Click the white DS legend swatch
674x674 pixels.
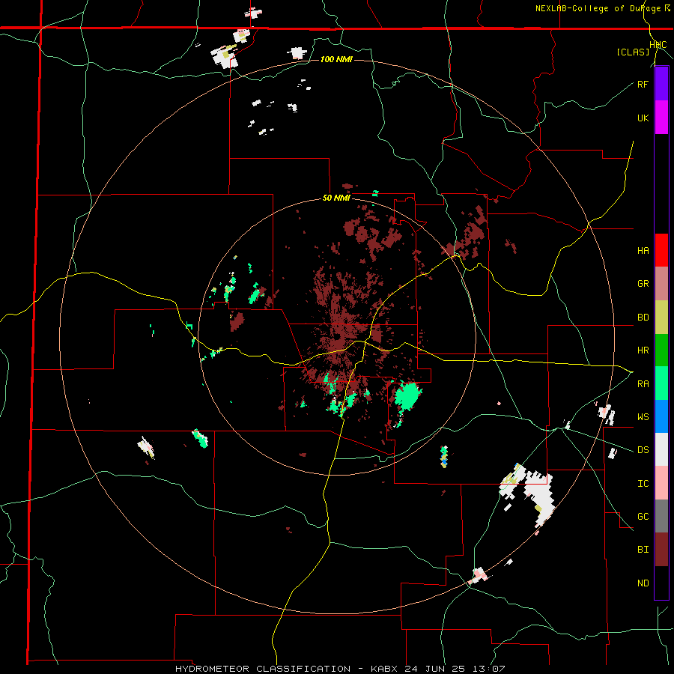pyautogui.click(x=661, y=449)
